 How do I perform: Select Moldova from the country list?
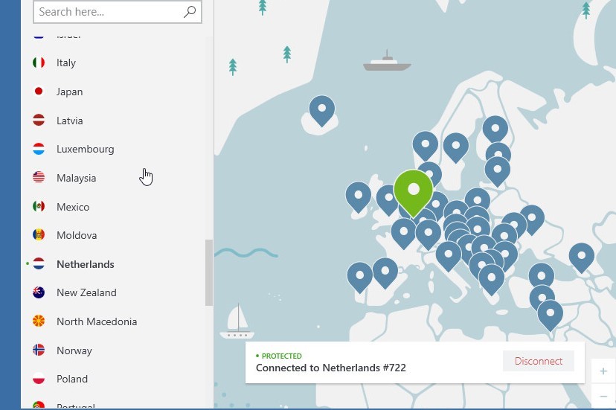coord(77,236)
